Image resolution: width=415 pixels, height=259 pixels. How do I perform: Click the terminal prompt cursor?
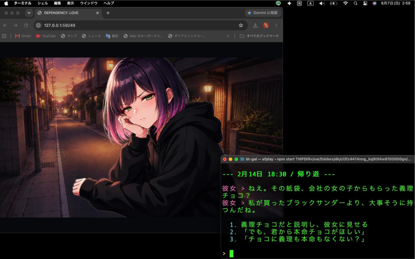click(x=231, y=254)
